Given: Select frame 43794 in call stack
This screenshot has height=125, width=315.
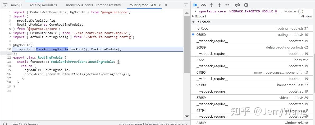Looking at the screenshot, I should 252,110.
